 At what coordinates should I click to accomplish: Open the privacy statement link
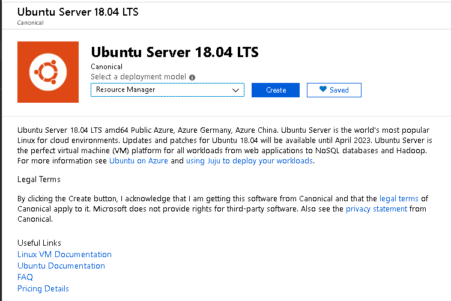(x=376, y=208)
